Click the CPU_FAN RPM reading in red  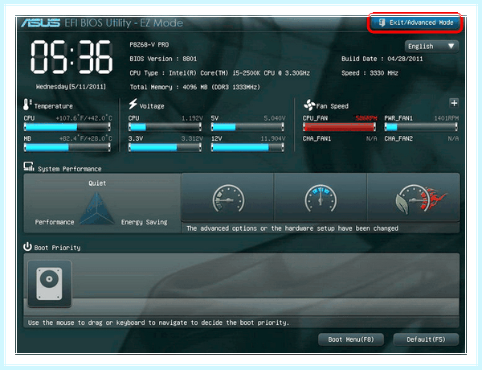[366, 118]
